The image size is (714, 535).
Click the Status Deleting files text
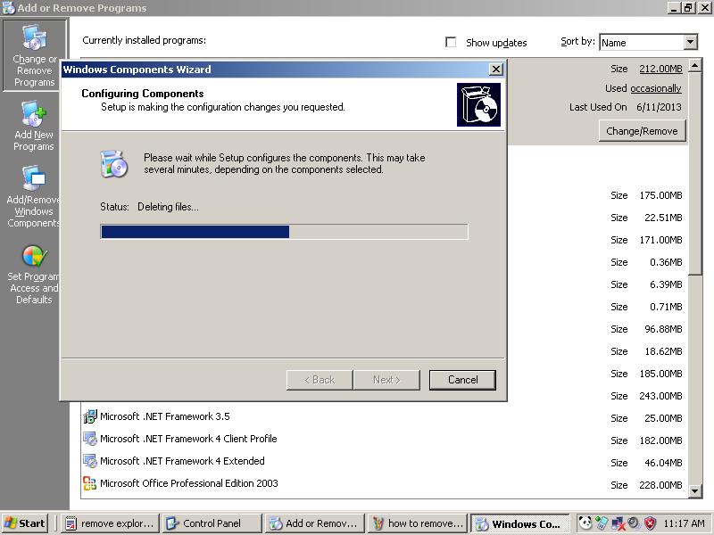pos(149,207)
